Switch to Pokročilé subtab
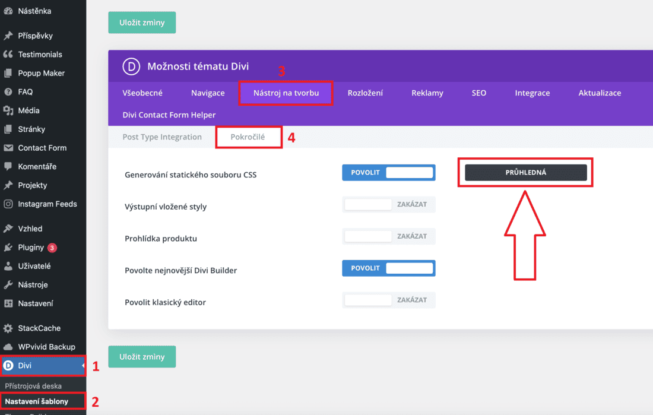The height and width of the screenshot is (415, 653). point(248,137)
